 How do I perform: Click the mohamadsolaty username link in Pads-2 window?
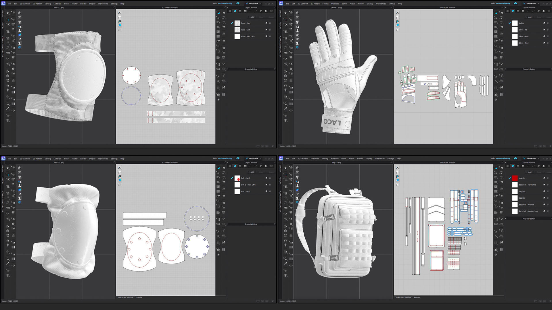click(x=225, y=3)
